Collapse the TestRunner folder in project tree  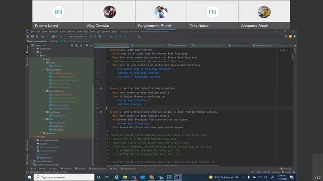(44, 112)
